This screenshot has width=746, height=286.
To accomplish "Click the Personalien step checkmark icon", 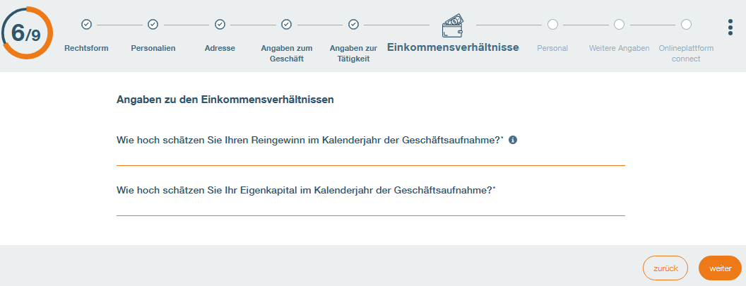I will click(153, 25).
